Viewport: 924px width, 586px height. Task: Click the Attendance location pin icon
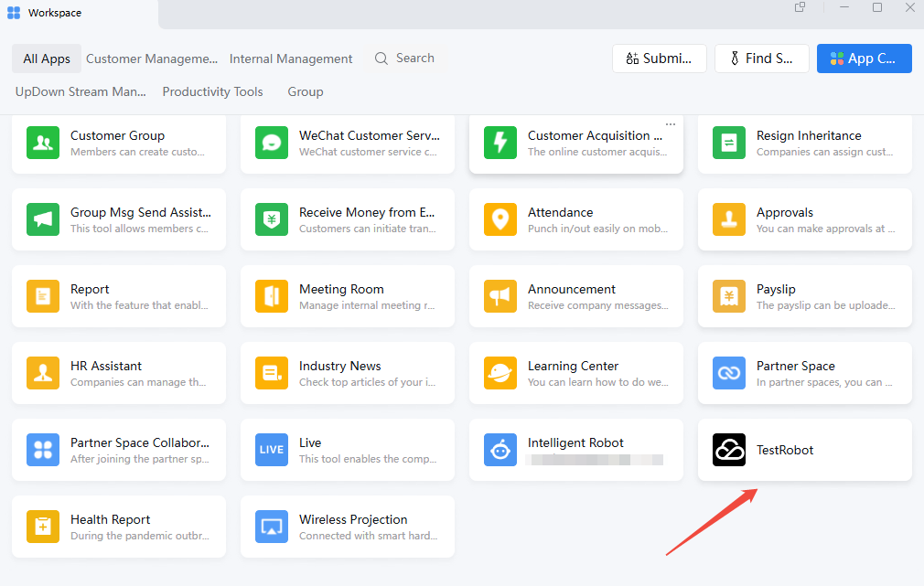tap(500, 219)
